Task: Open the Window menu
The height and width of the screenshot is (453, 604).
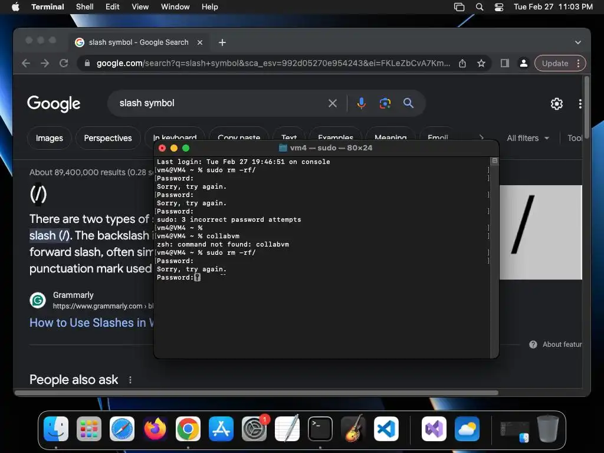Action: [175, 6]
